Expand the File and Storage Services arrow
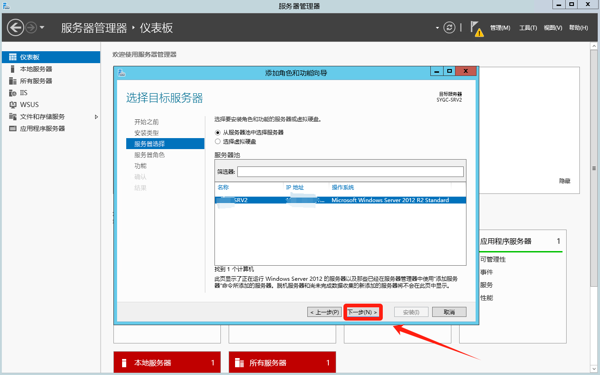 [x=96, y=117]
